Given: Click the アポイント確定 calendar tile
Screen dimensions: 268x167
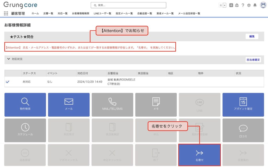Looking at the screenshot, I should click(x=243, y=105).
